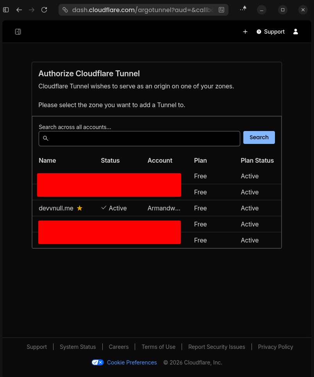Viewport: 314px width, 377px height.
Task: Click the Name column header
Action: click(x=47, y=160)
